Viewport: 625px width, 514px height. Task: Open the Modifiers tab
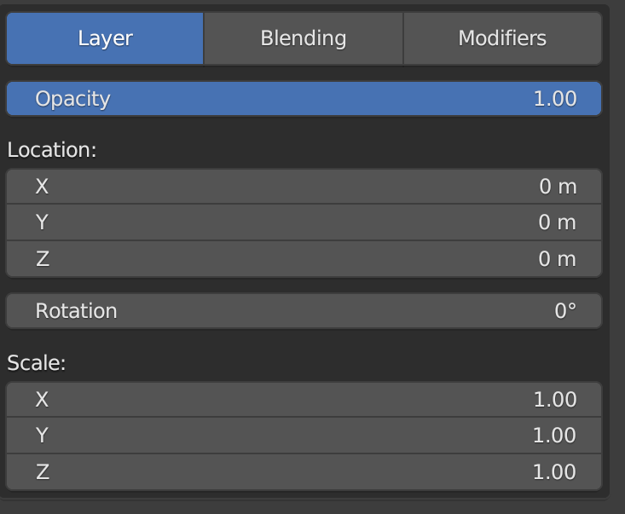coord(502,38)
